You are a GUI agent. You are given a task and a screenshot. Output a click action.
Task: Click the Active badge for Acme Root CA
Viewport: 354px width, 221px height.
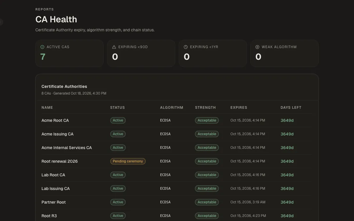pos(118,120)
